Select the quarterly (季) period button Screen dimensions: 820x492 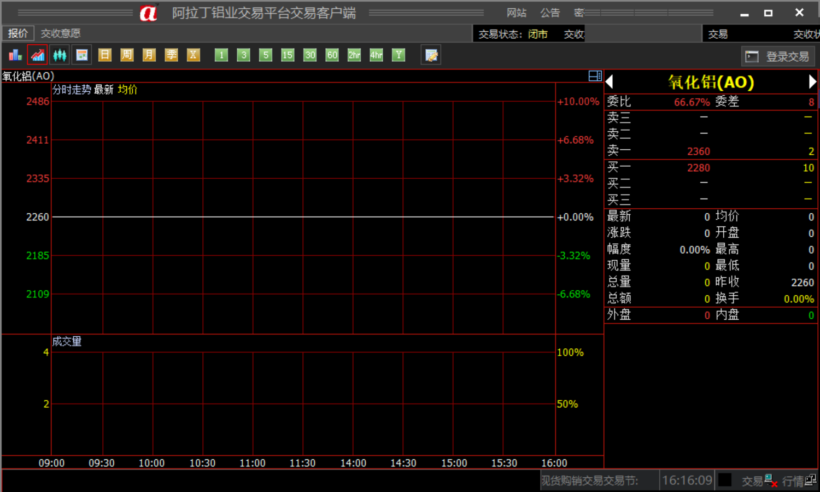(171, 55)
